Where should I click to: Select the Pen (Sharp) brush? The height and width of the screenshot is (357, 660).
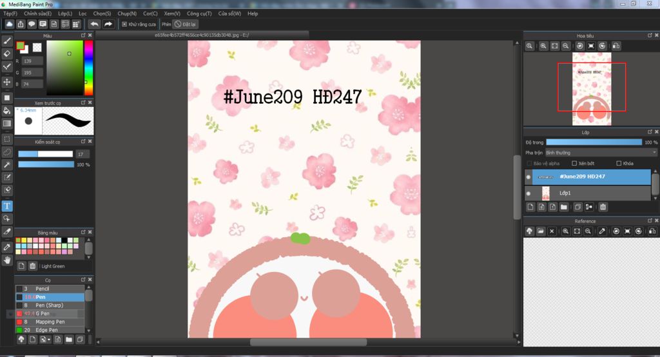[50, 305]
